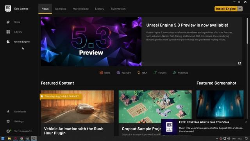Image resolution: width=250 pixels, height=141 pixels.
Task: Click the Cropout Sample Project title
Action: coord(141,129)
